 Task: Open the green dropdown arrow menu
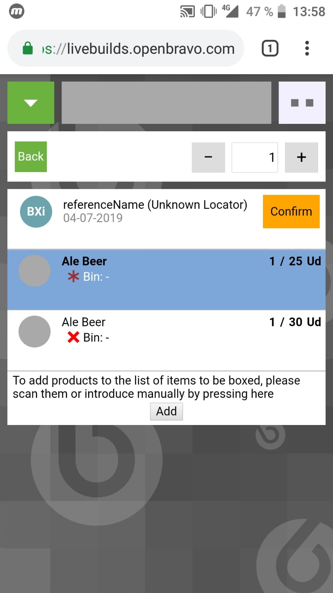point(31,103)
